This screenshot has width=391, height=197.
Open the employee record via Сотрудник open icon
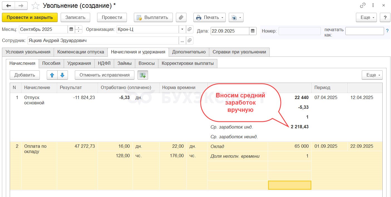pyautogui.click(x=190, y=41)
